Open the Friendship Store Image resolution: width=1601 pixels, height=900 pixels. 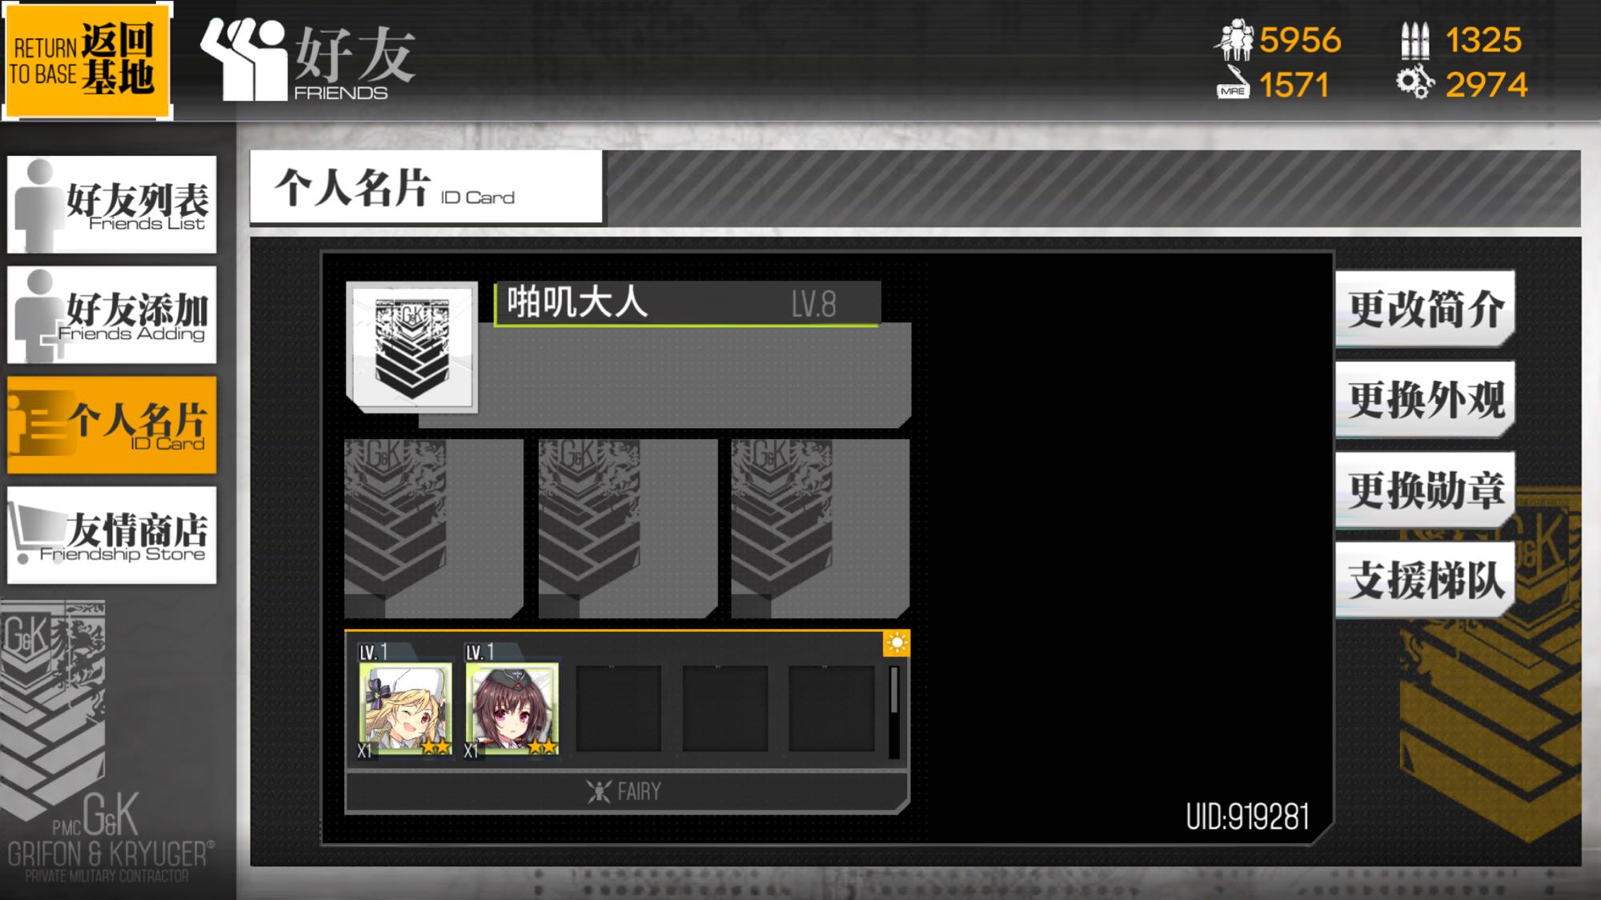pyautogui.click(x=112, y=534)
